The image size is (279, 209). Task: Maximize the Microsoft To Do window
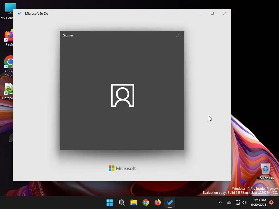[x=212, y=13]
